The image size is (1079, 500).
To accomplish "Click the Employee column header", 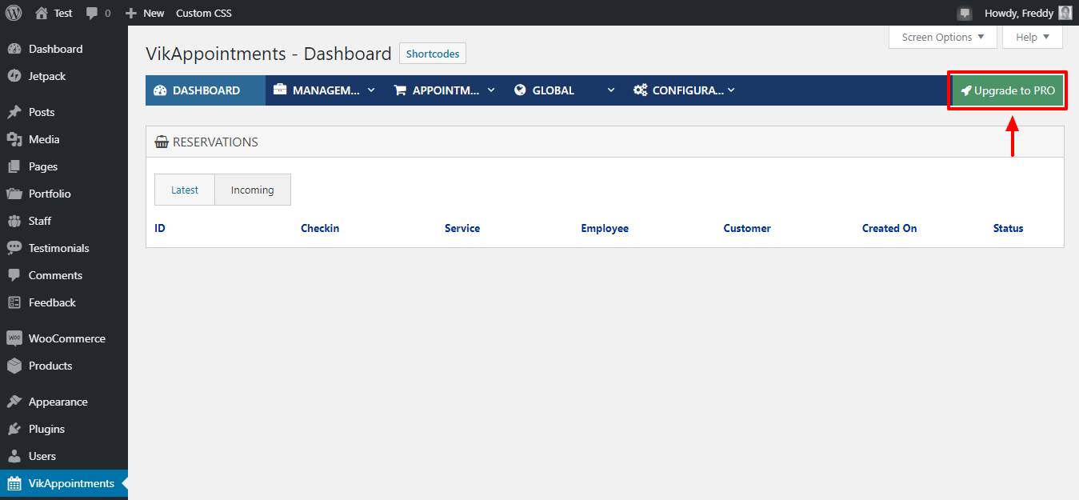I will tap(605, 228).
